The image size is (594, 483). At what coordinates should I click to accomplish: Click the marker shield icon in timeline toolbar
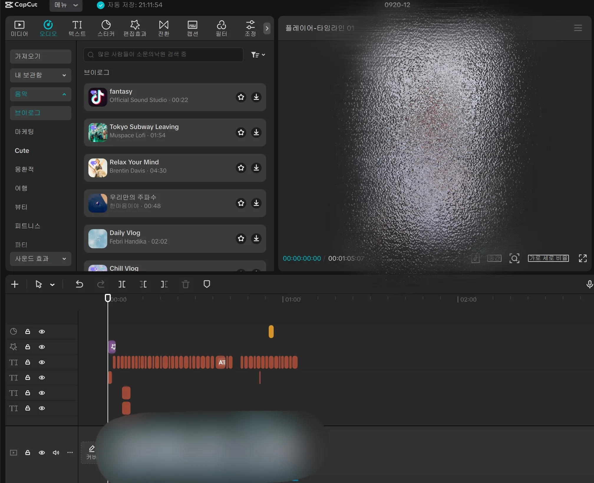(x=207, y=284)
